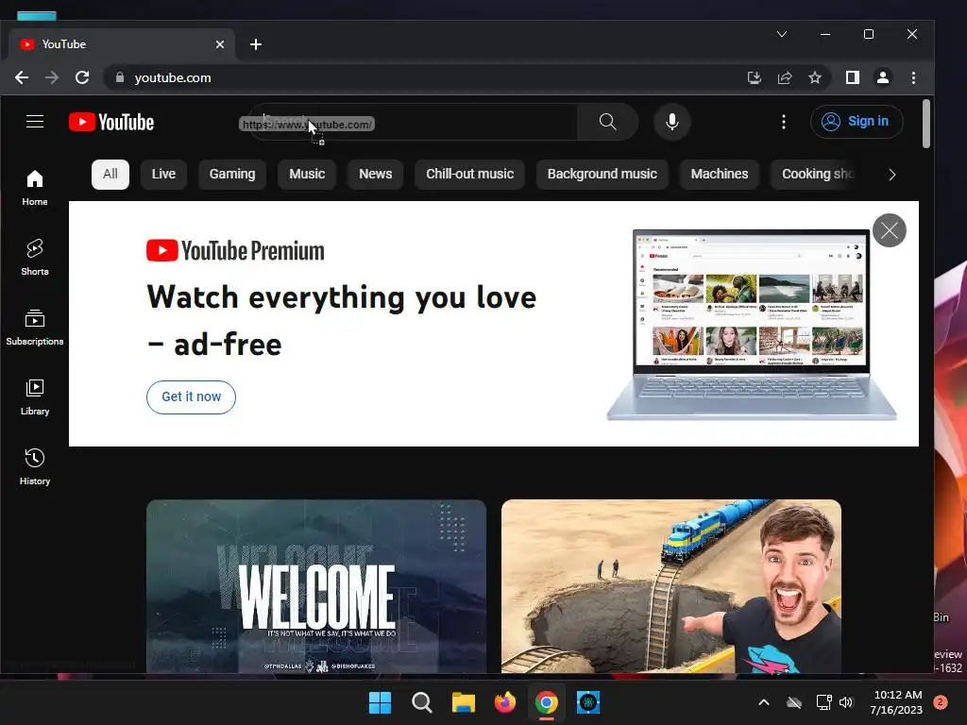Viewport: 967px width, 725px height.
Task: Click the install app icon in address bar
Action: (x=755, y=77)
